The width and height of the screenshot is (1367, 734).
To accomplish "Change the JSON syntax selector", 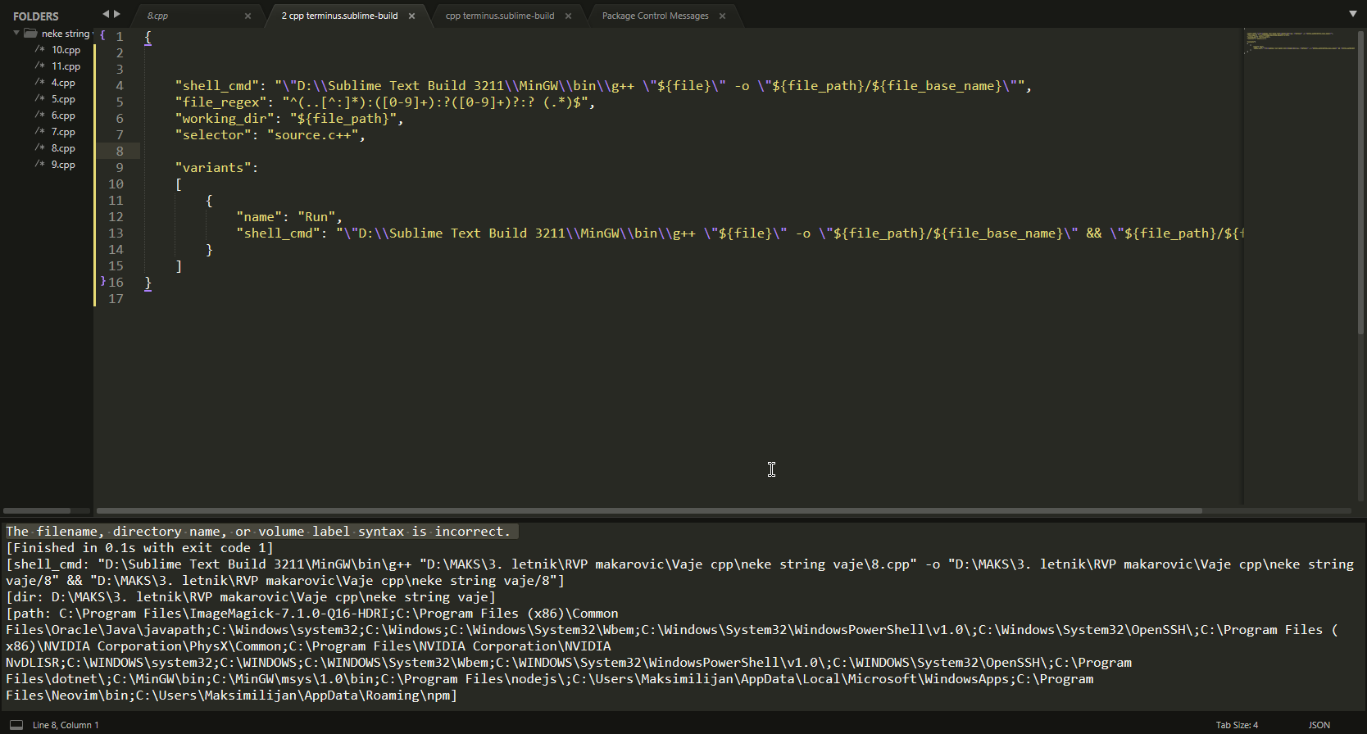I will point(1319,725).
